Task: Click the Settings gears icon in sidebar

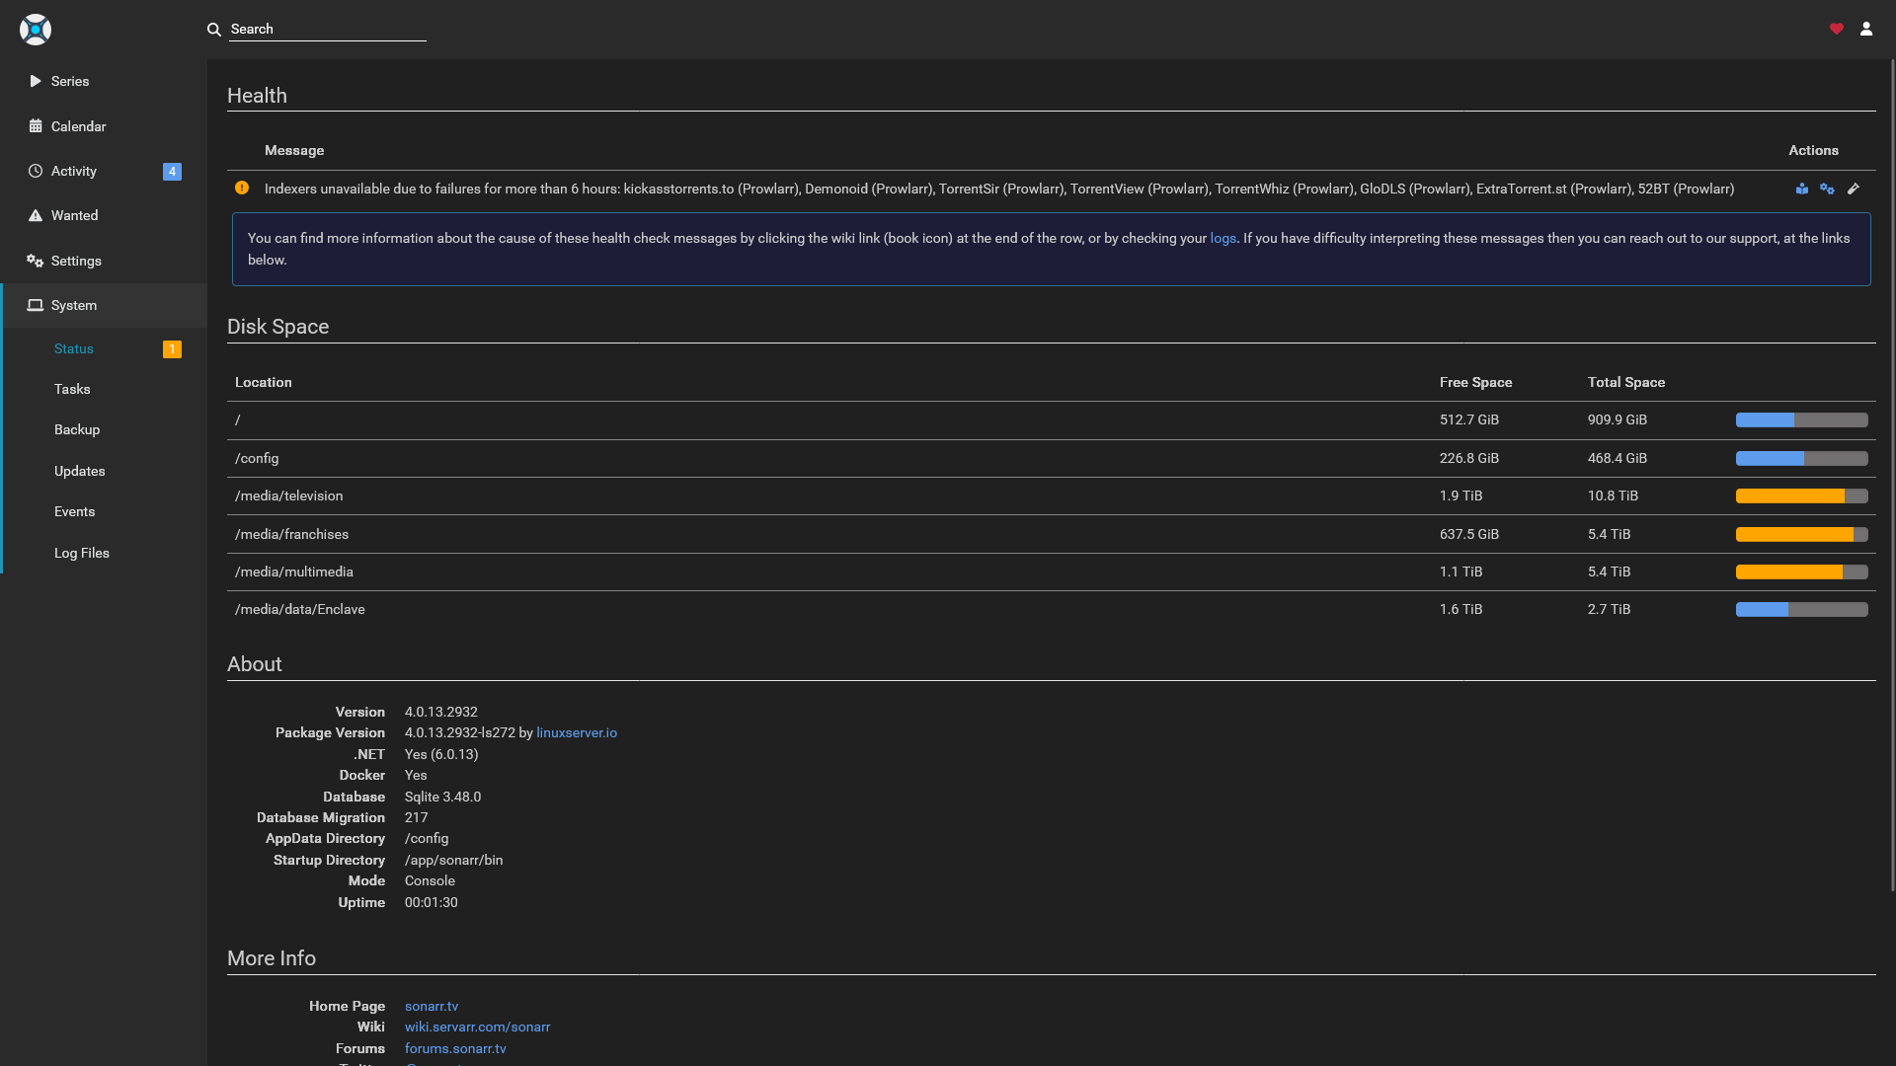Action: point(36,261)
